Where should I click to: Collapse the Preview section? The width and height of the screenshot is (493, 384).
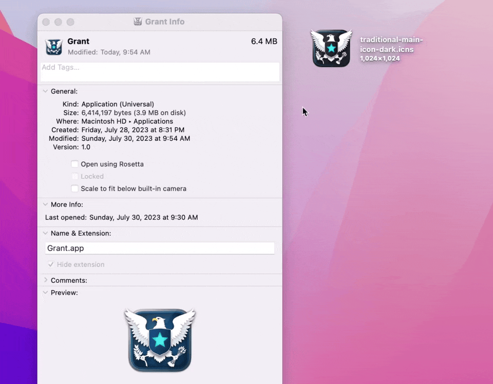pos(46,293)
